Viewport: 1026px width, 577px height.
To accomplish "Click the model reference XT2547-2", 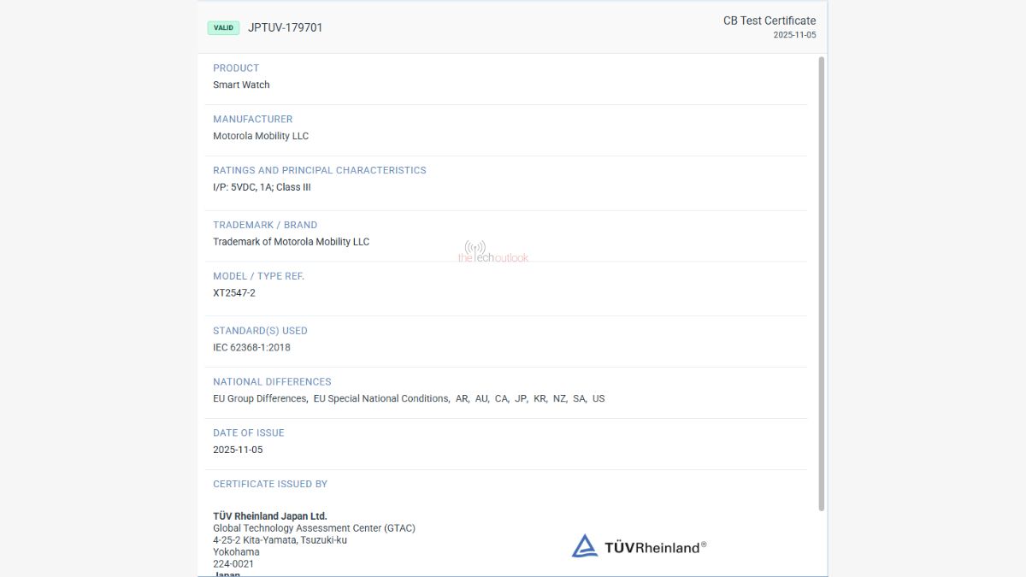I will (x=234, y=293).
